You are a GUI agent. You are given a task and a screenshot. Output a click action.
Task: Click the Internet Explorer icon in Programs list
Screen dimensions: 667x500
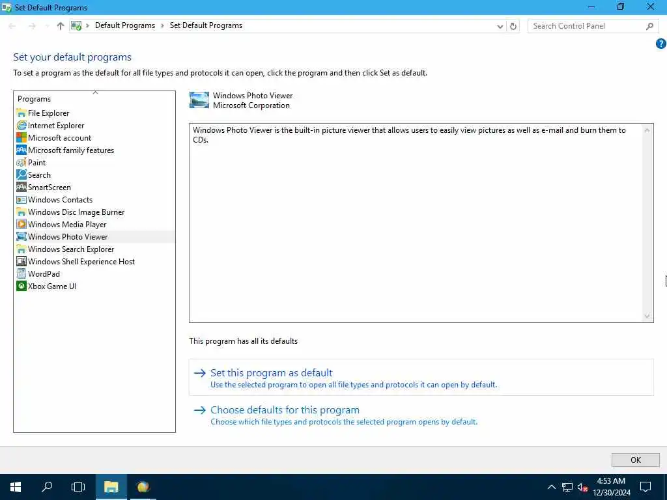[x=21, y=126]
